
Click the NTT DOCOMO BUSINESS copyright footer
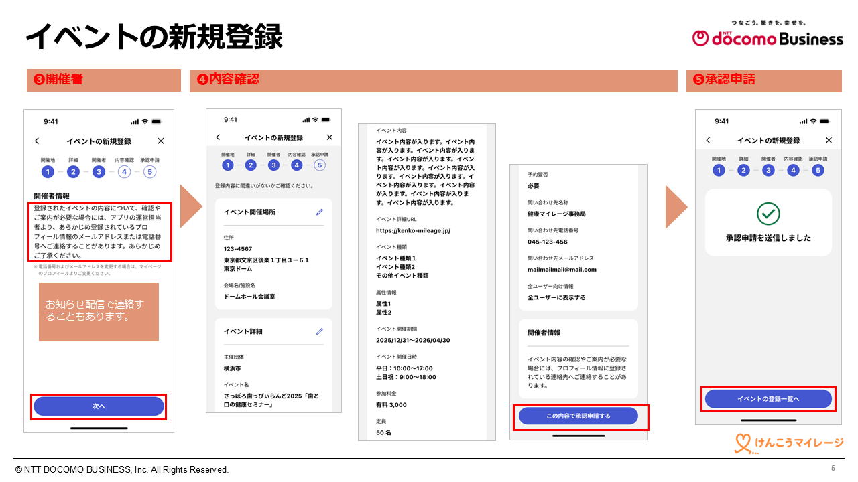122,470
